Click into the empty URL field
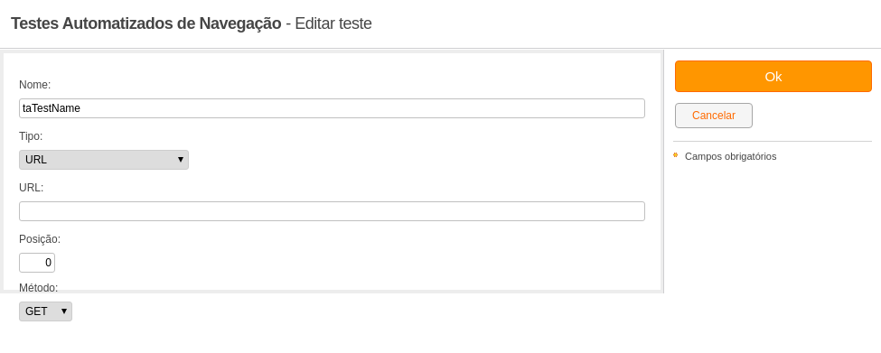Screen dimensions: 881x353 tap(332, 211)
